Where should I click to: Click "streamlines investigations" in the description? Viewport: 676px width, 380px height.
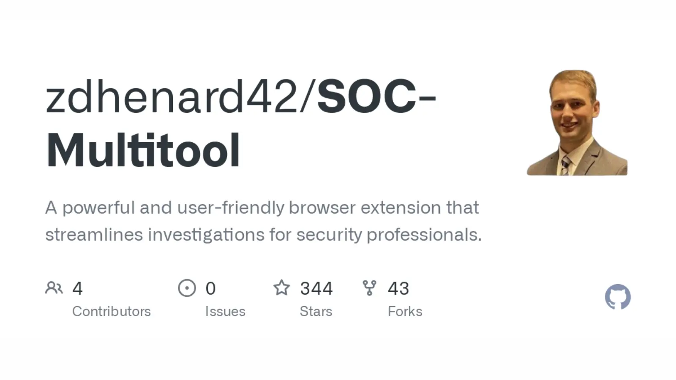tap(155, 235)
